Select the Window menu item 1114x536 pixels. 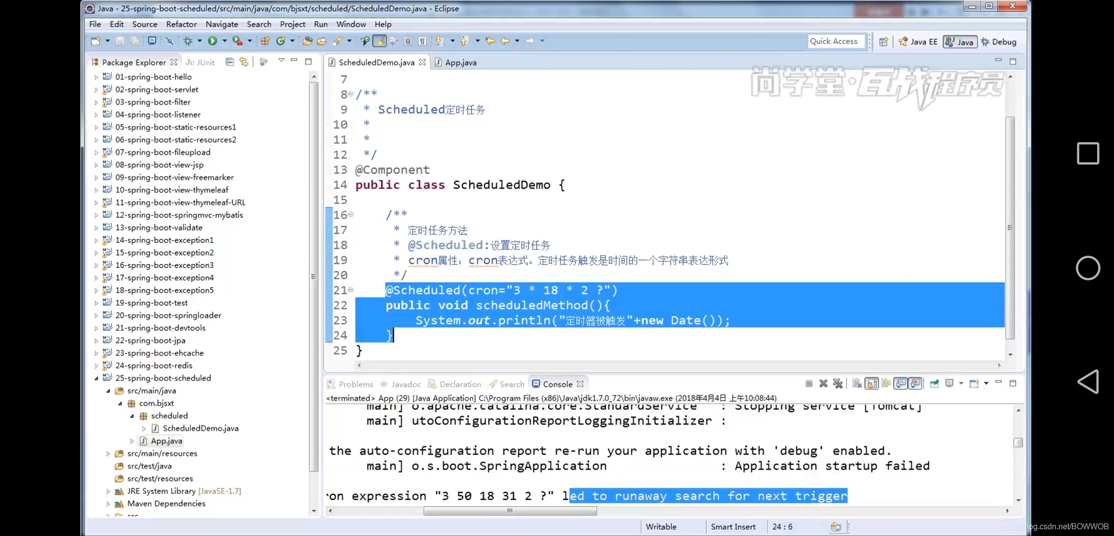click(351, 24)
